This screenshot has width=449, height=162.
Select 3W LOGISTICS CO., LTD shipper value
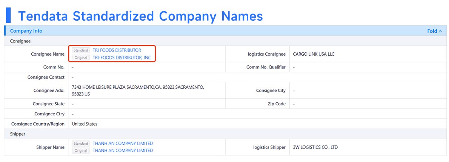tap(315, 147)
